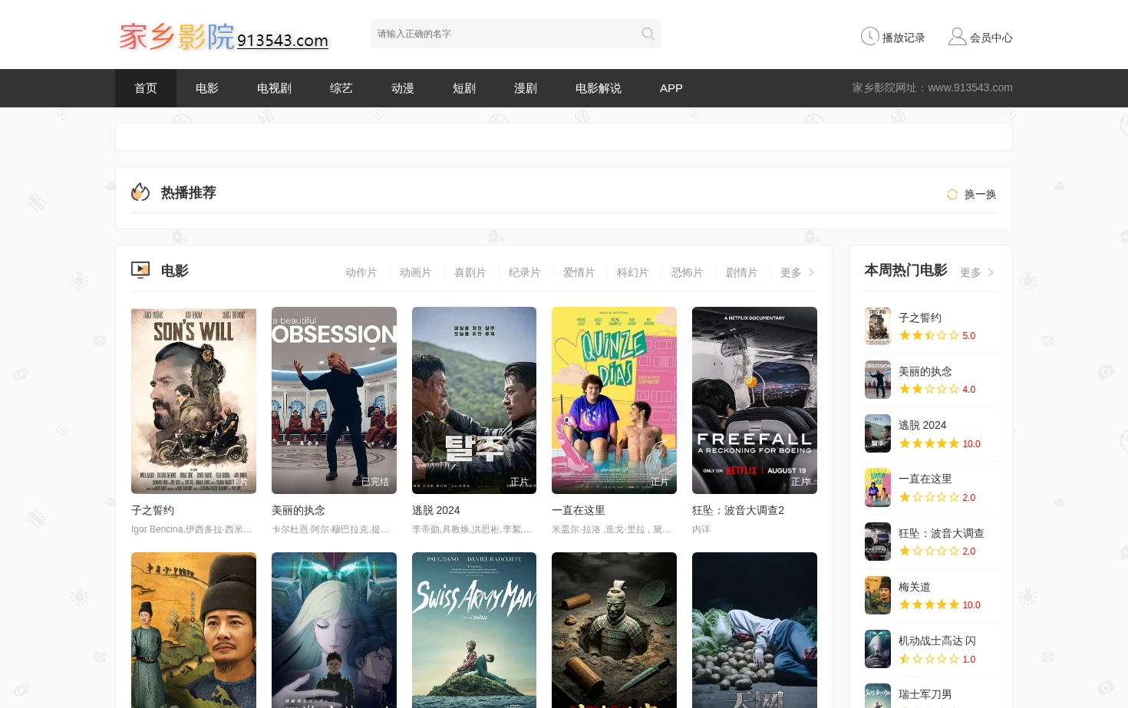Click the 子之誓约 title under the poster
This screenshot has height=708, width=1128.
(x=153, y=510)
